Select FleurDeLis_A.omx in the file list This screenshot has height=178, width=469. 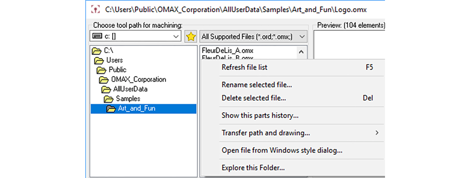pyautogui.click(x=227, y=51)
